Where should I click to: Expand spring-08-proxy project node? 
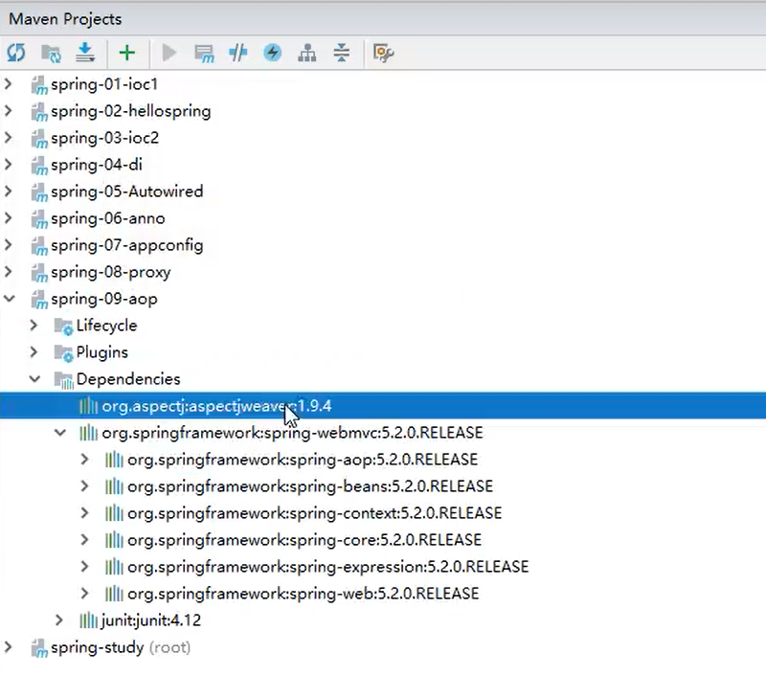click(x=9, y=272)
